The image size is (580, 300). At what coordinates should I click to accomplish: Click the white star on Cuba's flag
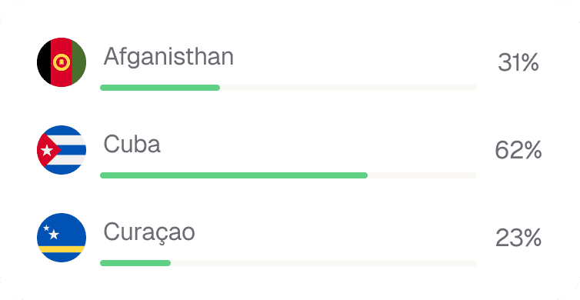[x=47, y=150]
